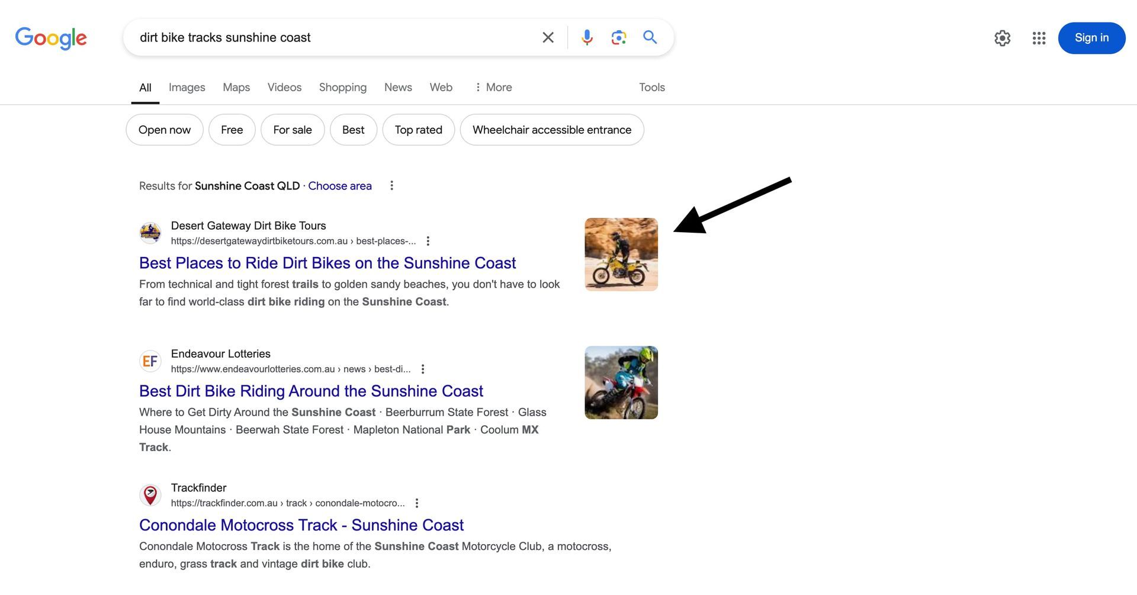
Task: Open options menu for Desert Gateway result
Action: coord(428,241)
